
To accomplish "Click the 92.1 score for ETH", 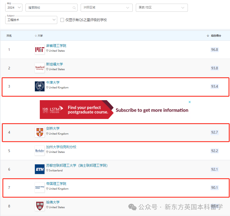I will point(214,169).
